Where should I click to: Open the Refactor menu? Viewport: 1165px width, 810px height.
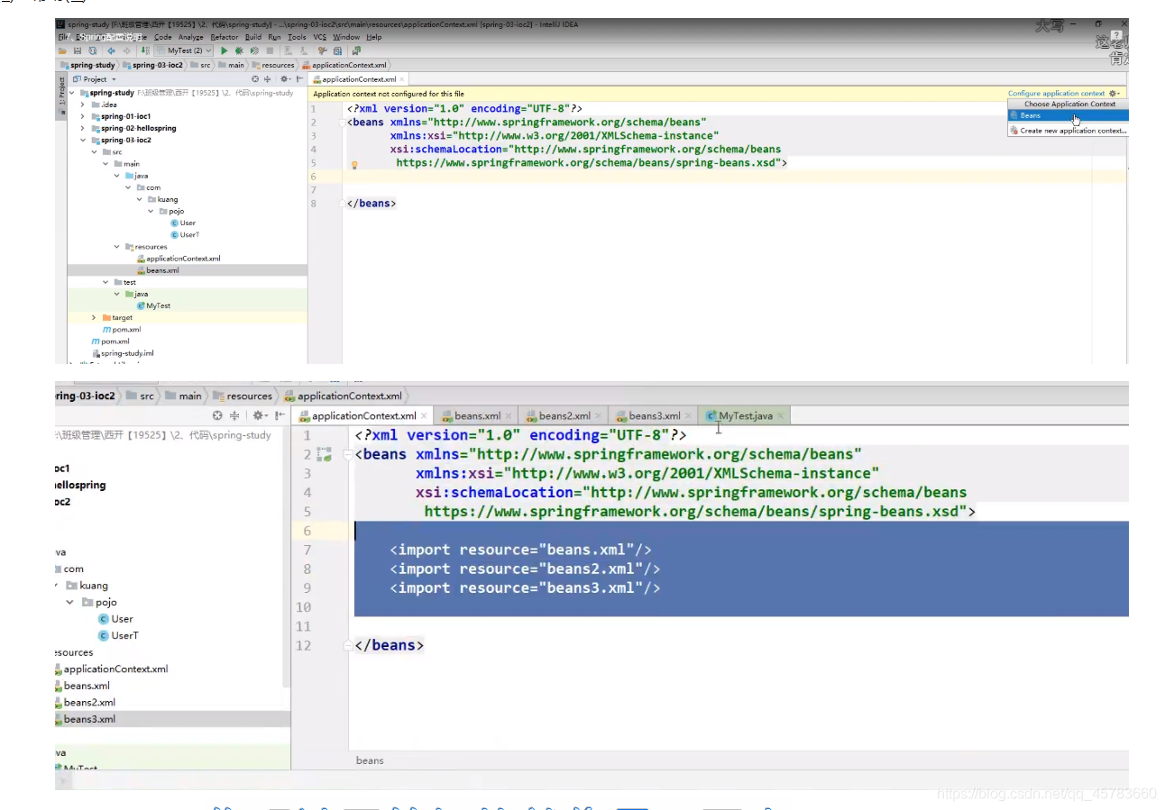click(x=225, y=37)
